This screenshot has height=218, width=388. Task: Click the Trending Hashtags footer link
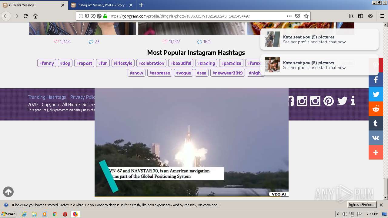tap(47, 97)
